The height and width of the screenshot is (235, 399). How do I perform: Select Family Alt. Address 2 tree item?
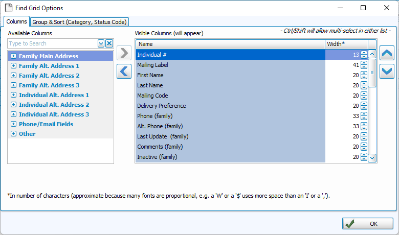point(49,76)
